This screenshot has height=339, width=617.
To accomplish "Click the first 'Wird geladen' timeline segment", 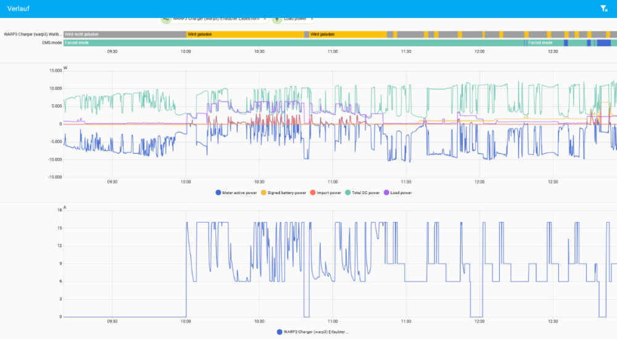I will pyautogui.click(x=245, y=35).
